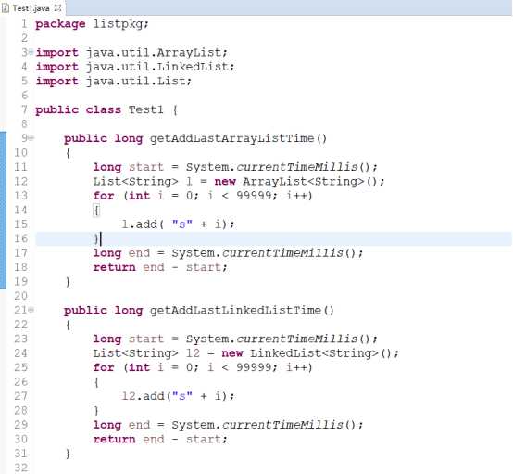Click 'LinkedList<String>' on line 24
Viewport: 513px width, 474px height.
pos(314,353)
